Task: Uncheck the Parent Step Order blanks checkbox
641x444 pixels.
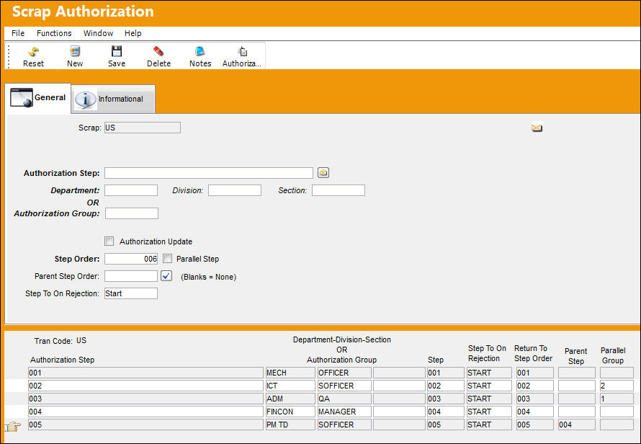Action: (166, 276)
